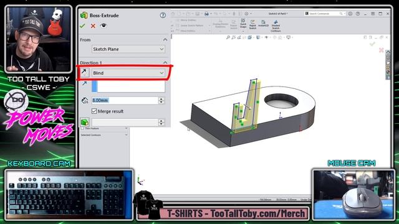The width and height of the screenshot is (399, 224).
Task: Click the Home icon in title toolbar
Action: tap(173, 14)
